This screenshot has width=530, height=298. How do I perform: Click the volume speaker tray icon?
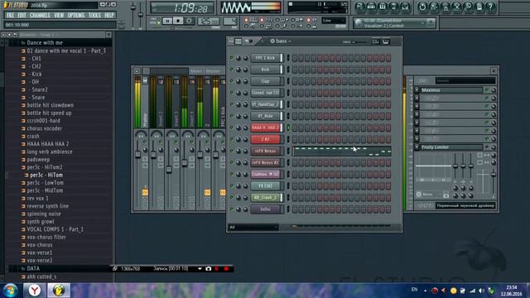[482, 291]
